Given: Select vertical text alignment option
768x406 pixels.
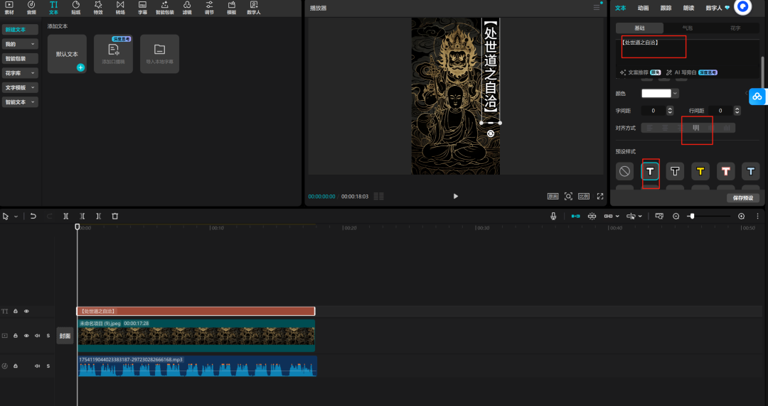Looking at the screenshot, I should pos(695,128).
